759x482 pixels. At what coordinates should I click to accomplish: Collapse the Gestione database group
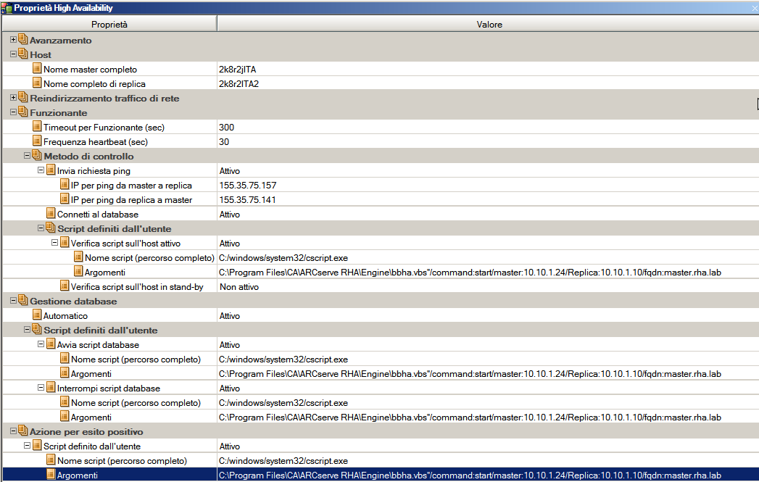[13, 301]
